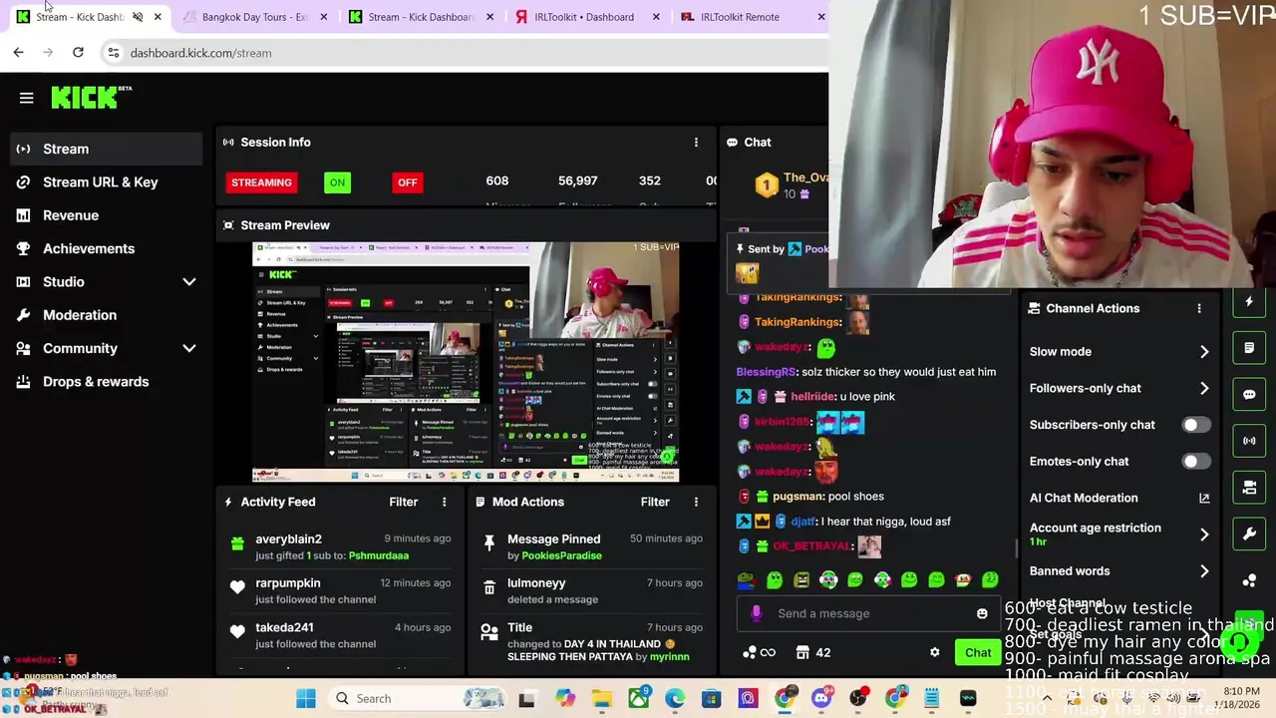The height and width of the screenshot is (718, 1276).
Task: Click the layout panels sidebar icon
Action: point(1249,488)
